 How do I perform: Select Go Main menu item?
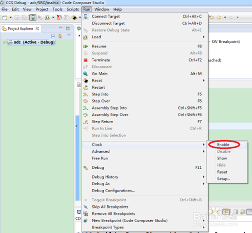click(x=145, y=74)
